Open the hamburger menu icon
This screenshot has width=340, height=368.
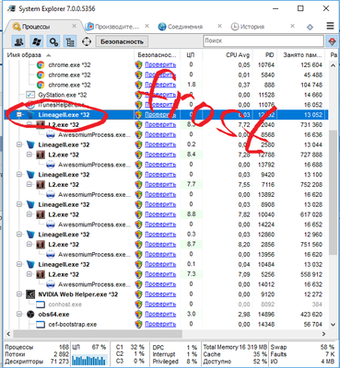tap(330, 26)
